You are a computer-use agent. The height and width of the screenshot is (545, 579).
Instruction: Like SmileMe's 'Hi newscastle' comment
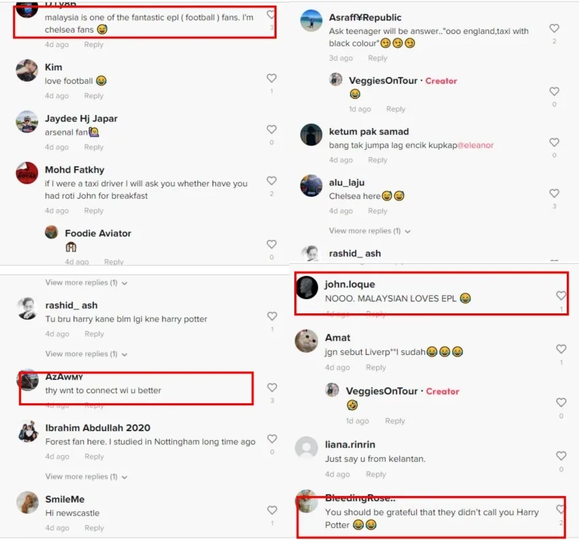(x=272, y=510)
